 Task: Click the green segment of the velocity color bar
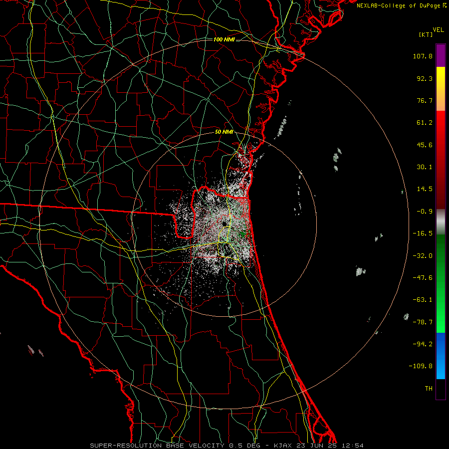(x=441, y=283)
